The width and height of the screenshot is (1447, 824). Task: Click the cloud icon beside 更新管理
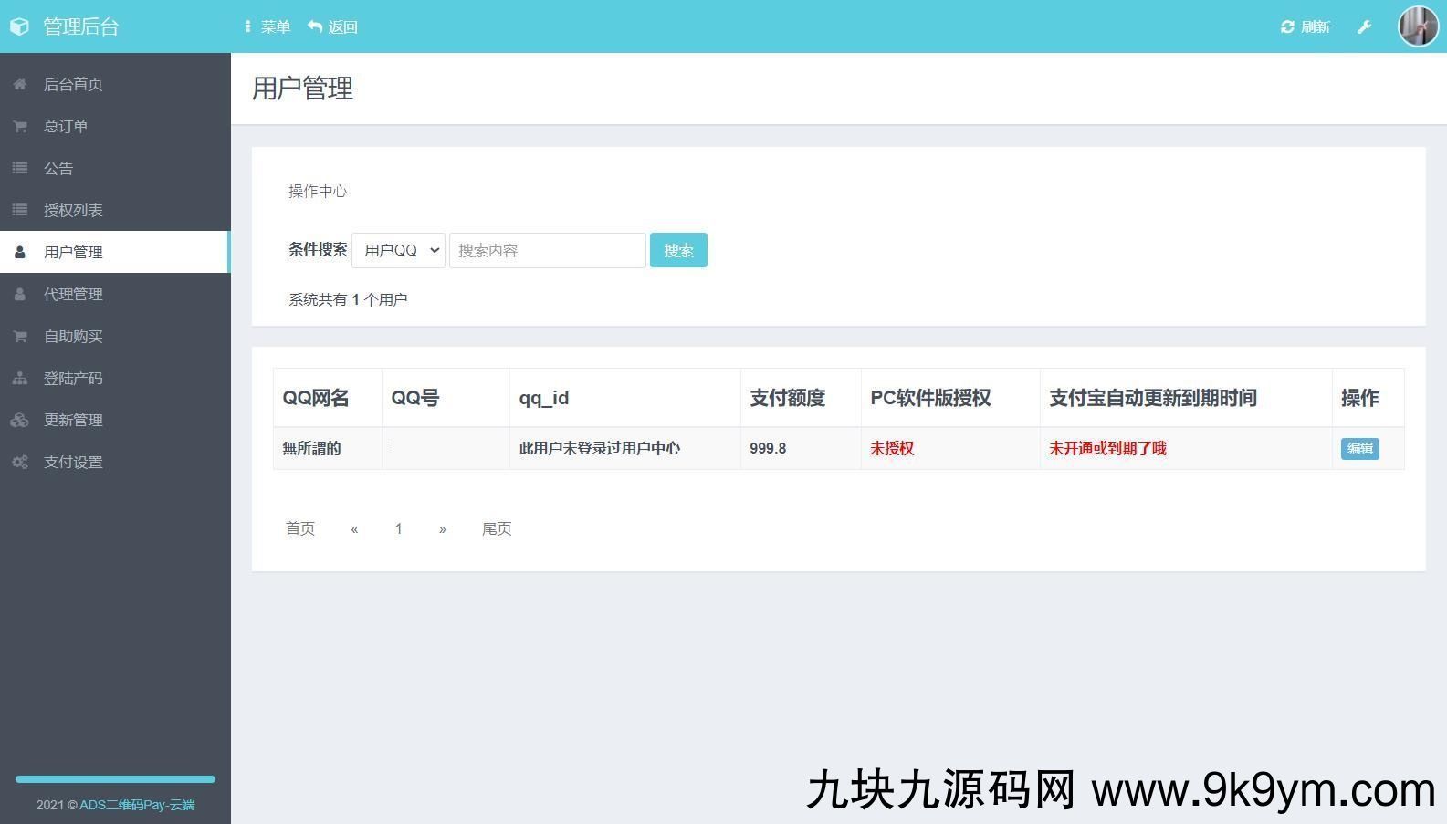(19, 420)
